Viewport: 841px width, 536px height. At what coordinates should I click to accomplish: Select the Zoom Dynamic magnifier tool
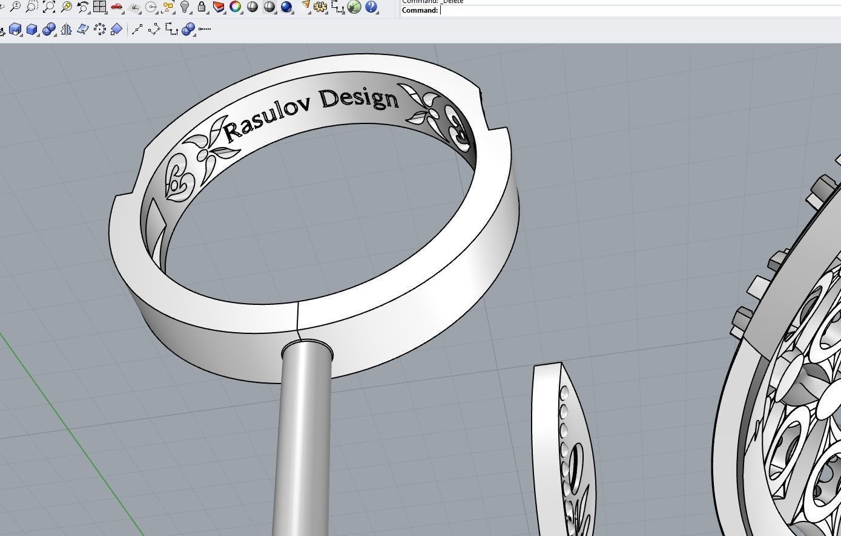pyautogui.click(x=15, y=7)
